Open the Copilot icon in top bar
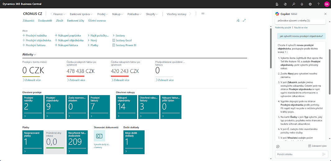331x161 pixels. click(x=285, y=4)
